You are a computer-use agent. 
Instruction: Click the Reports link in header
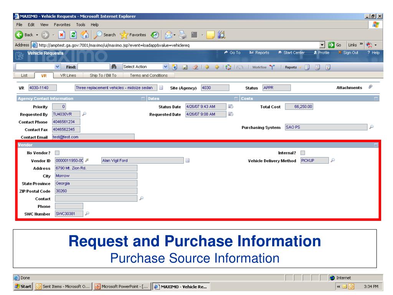click(x=259, y=52)
